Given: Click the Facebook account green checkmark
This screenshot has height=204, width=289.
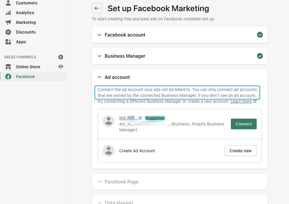Looking at the screenshot, I should coord(260,35).
